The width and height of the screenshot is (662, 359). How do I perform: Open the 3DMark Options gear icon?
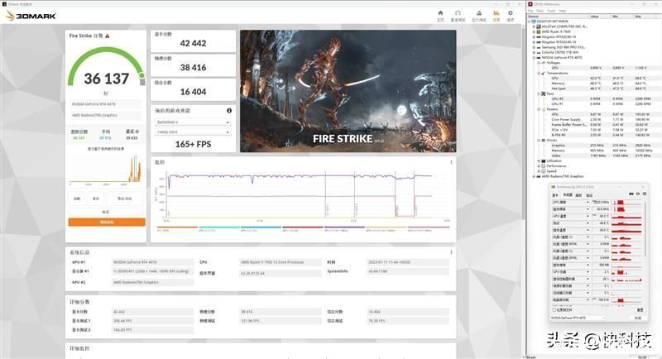[510, 13]
